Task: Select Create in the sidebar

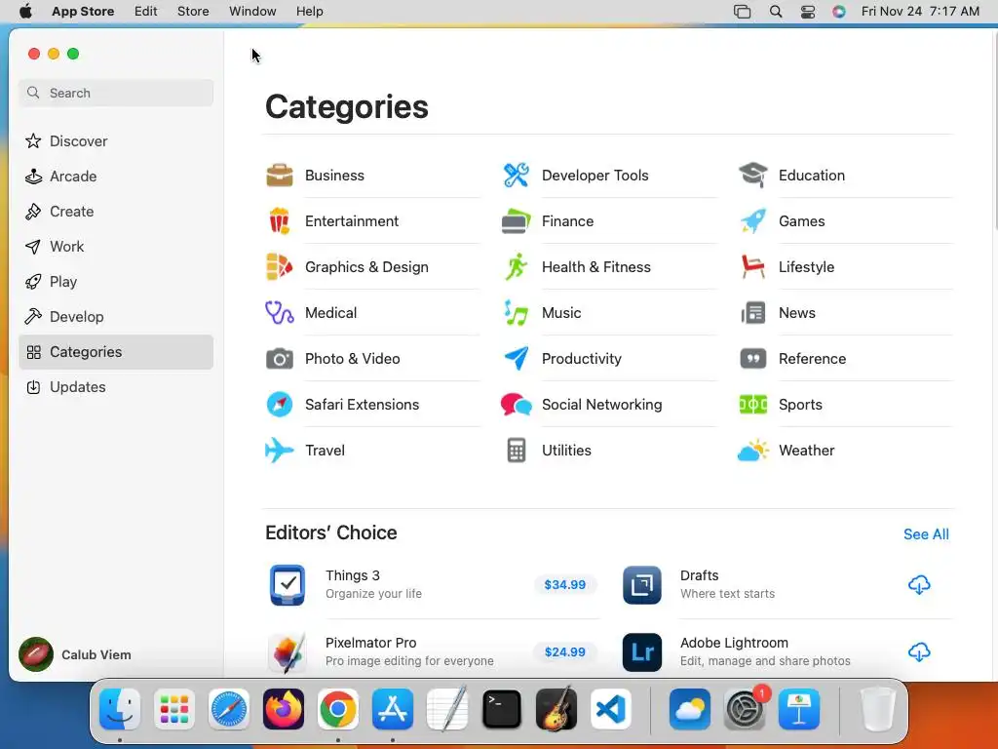Action: (x=116, y=212)
